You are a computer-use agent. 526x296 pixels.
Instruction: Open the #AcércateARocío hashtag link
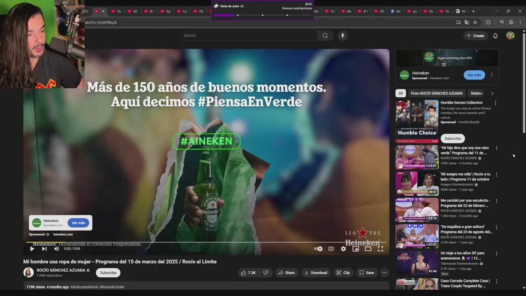(84, 287)
